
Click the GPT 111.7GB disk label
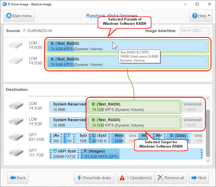(x=36, y=153)
